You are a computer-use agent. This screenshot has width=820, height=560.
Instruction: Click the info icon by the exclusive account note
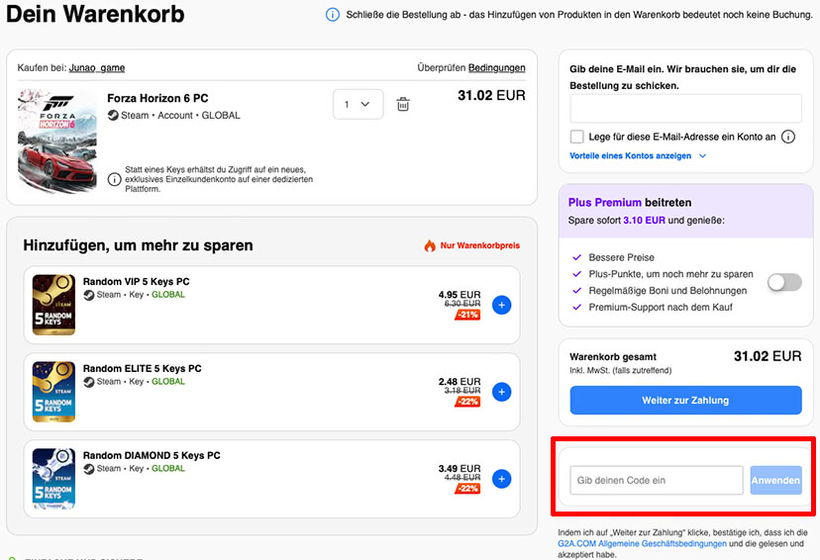115,179
